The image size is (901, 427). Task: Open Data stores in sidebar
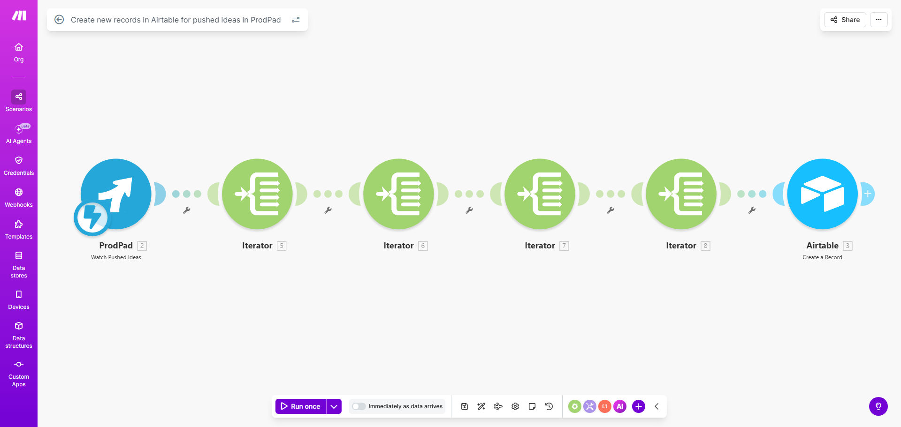[x=19, y=265]
